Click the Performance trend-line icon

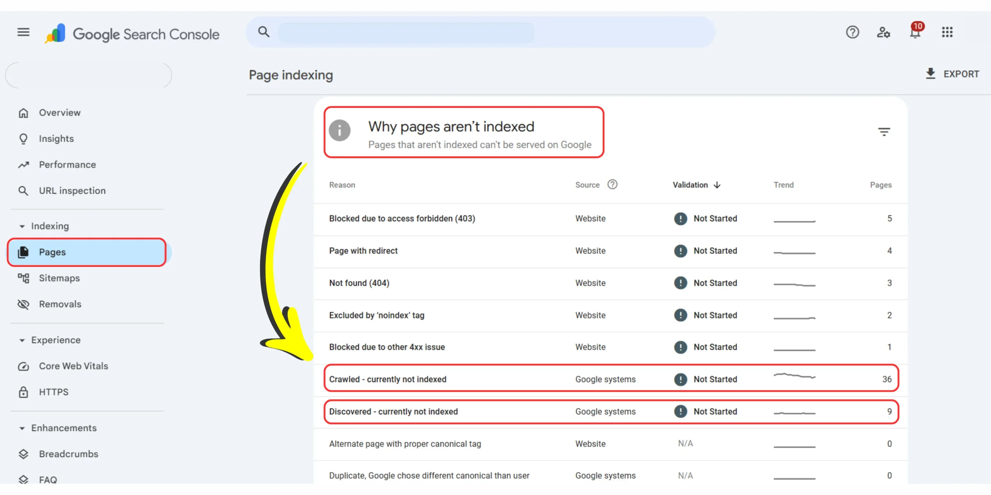pyautogui.click(x=23, y=165)
